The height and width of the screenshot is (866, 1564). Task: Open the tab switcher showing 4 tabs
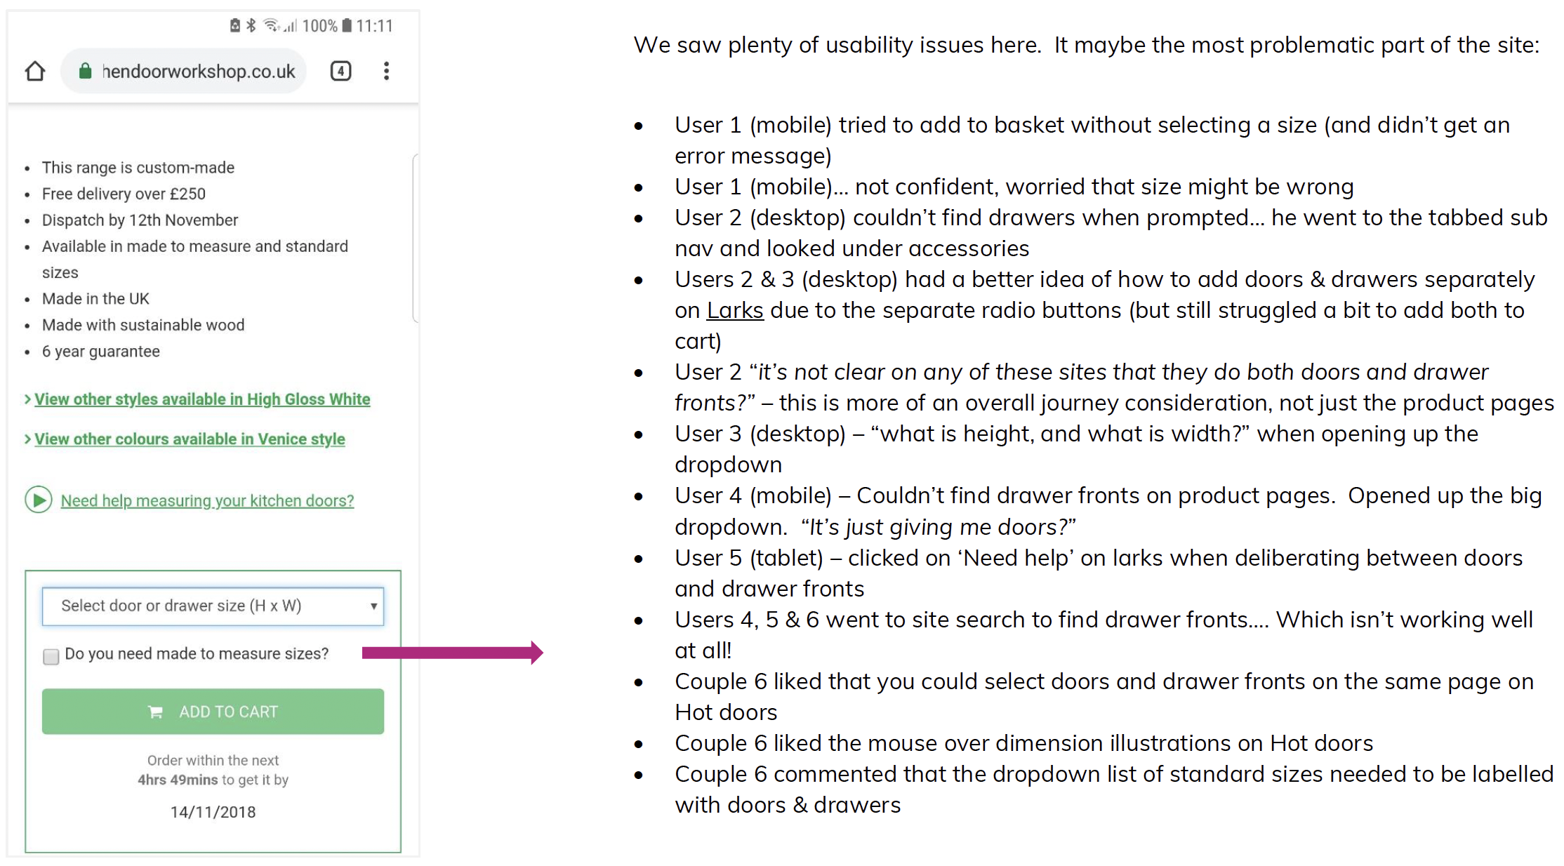click(x=340, y=71)
